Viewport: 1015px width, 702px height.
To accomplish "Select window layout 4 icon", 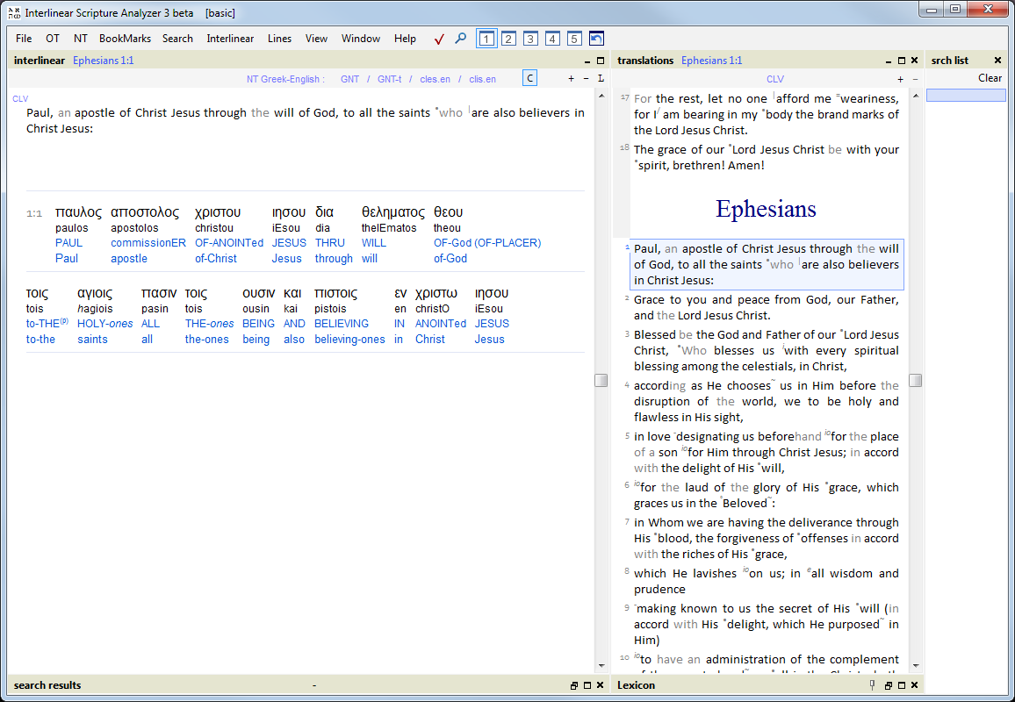I will pos(552,39).
